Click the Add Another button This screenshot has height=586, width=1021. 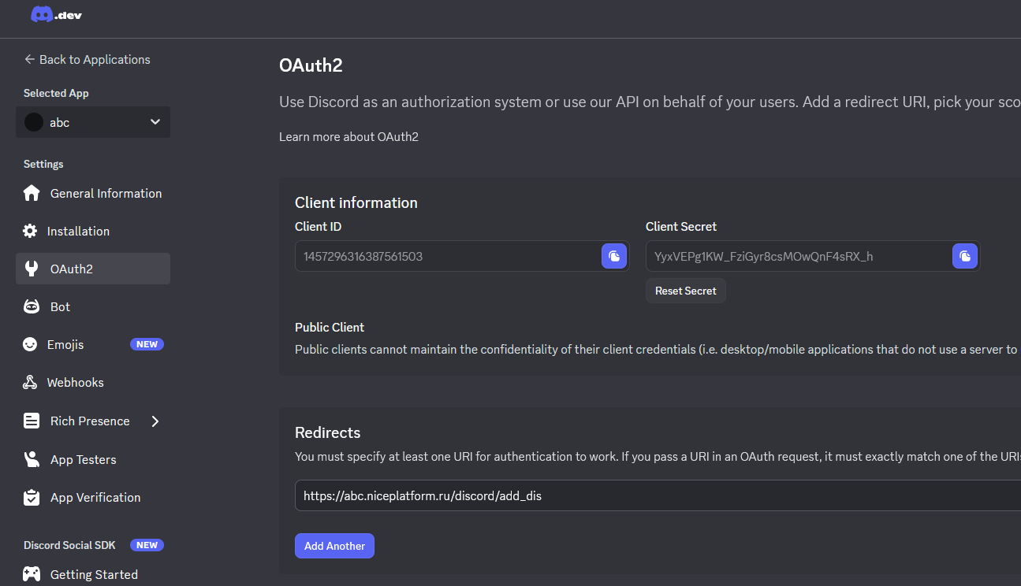click(334, 545)
